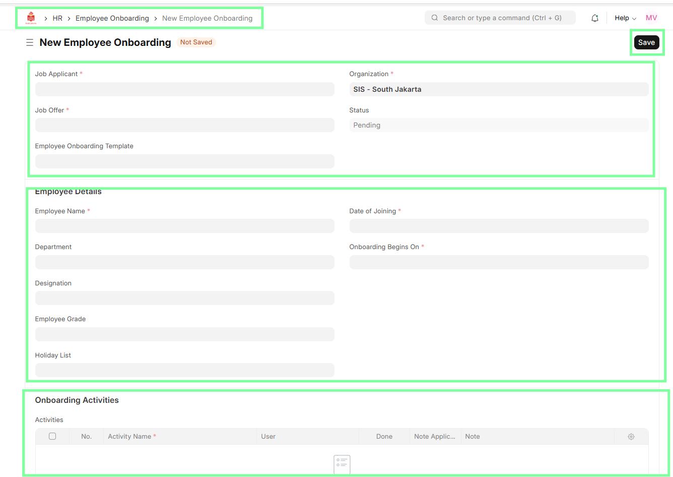The image size is (673, 477).
Task: Open the Department selection field
Action: pos(184,262)
